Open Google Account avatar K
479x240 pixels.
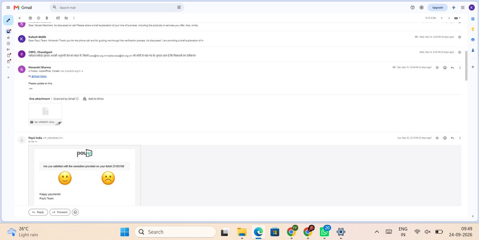472,8
